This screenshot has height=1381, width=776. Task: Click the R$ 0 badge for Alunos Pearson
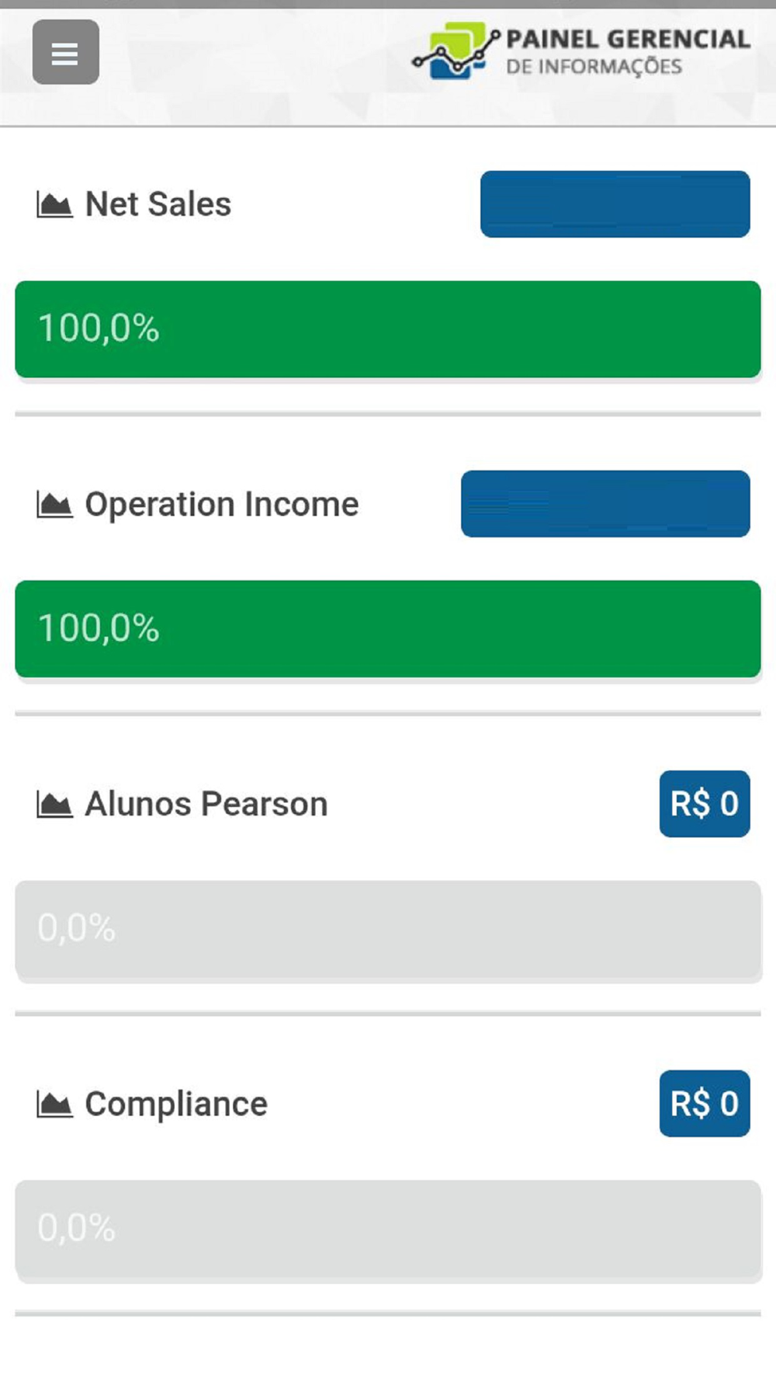tap(705, 804)
